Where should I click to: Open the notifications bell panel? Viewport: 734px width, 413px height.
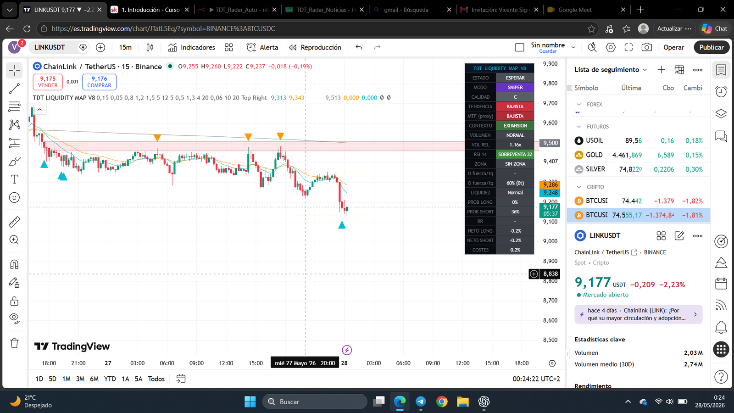point(721,327)
